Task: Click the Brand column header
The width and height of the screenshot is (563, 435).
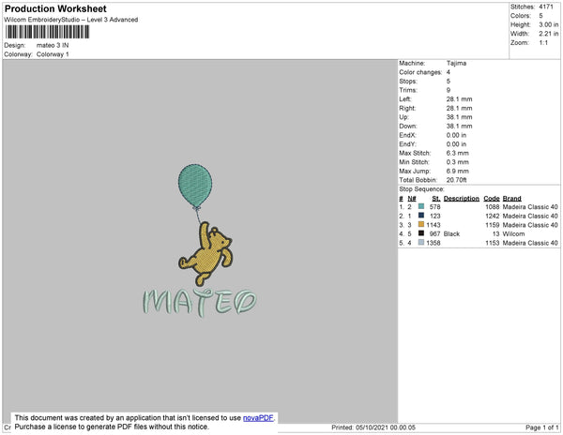Action: pos(512,199)
